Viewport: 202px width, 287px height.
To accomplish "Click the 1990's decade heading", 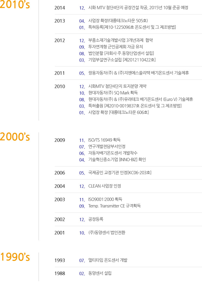I will coord(15,257).
